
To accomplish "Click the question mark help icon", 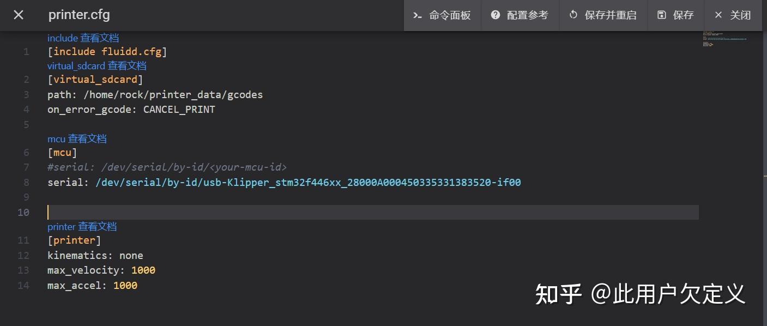I will click(x=495, y=15).
